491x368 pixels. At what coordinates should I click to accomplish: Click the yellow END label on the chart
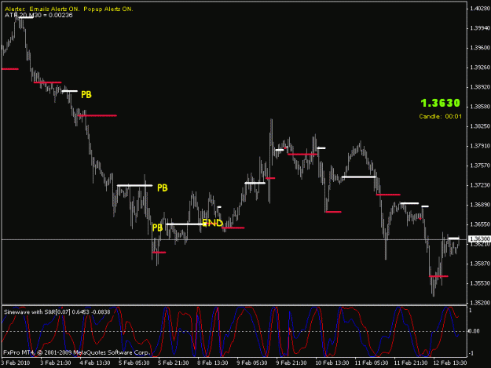(212, 223)
